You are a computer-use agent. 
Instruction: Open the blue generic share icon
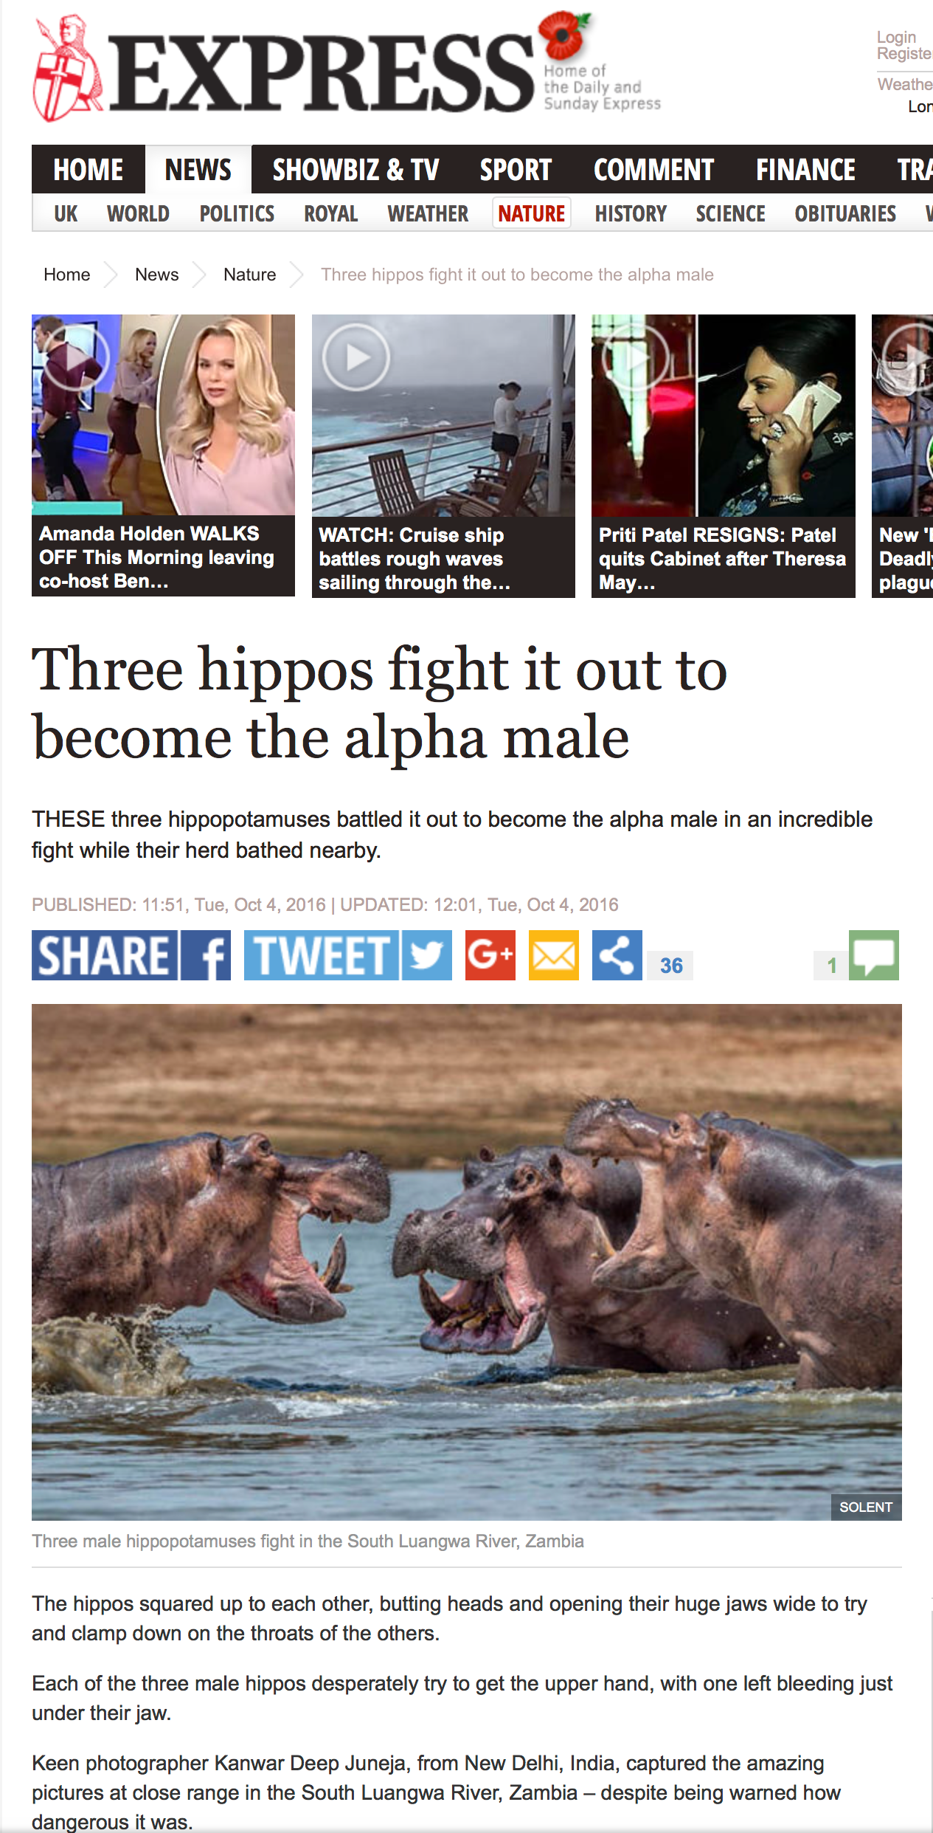pos(617,955)
